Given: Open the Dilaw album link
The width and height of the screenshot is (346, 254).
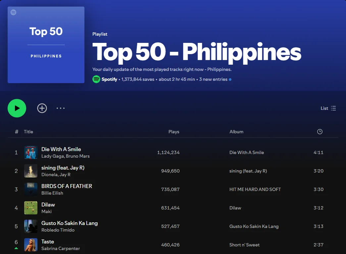Looking at the screenshot, I should (x=235, y=208).
